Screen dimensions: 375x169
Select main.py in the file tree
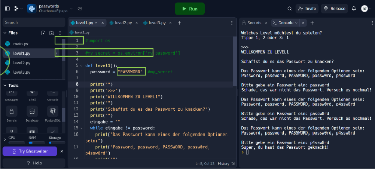click(21, 44)
